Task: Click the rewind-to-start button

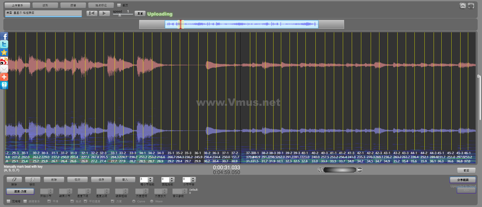Action: tap(92, 13)
